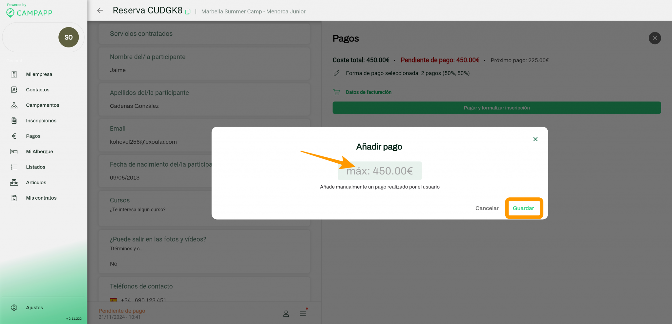Edit the selected payment method via pencil icon

point(337,73)
